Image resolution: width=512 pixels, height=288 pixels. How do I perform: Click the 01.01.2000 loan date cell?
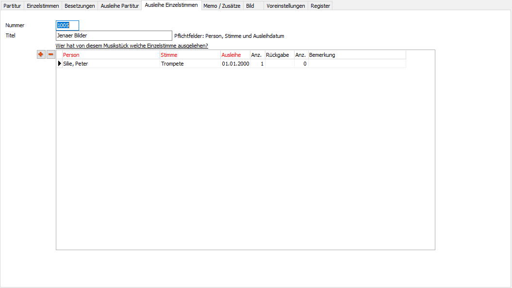(x=235, y=64)
